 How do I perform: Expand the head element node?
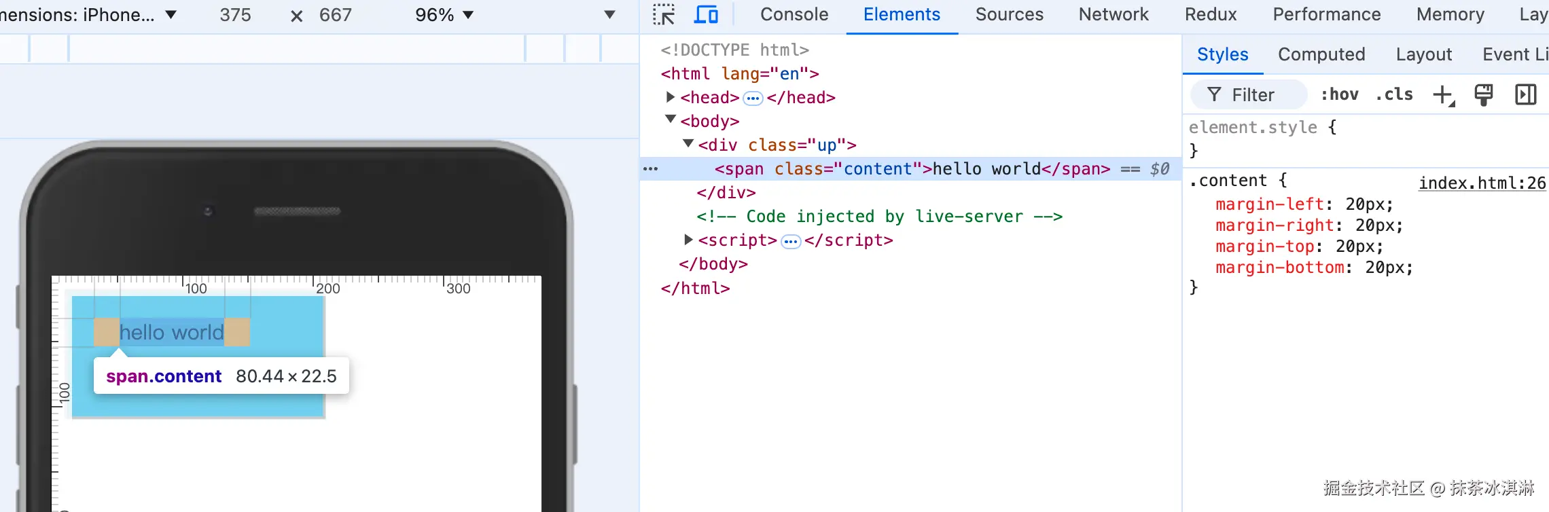pyautogui.click(x=671, y=97)
